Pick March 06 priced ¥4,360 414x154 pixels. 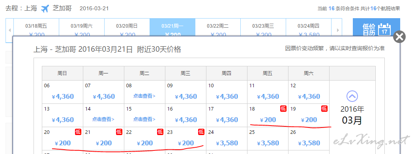coord(63,92)
